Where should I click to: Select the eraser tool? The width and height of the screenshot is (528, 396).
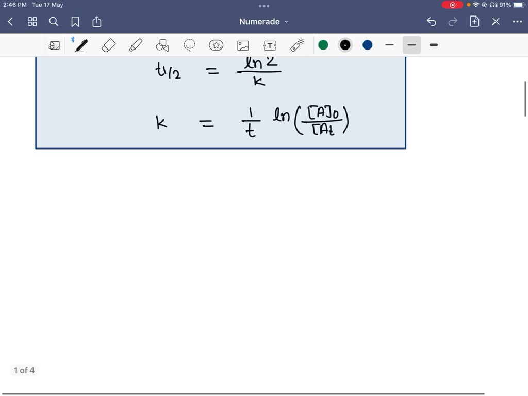click(x=108, y=45)
